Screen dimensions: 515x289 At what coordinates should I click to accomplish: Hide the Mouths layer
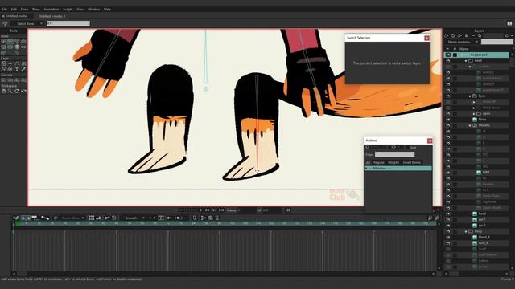[x=448, y=125]
